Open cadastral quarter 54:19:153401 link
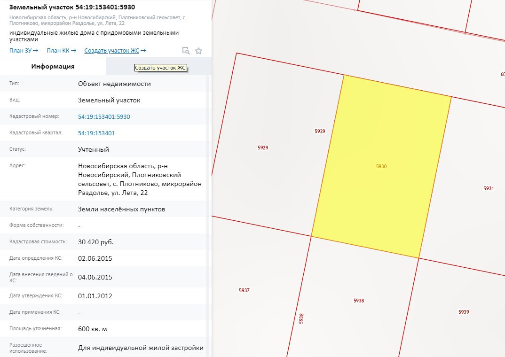Screen dimensions: 505x357 tap(96, 133)
